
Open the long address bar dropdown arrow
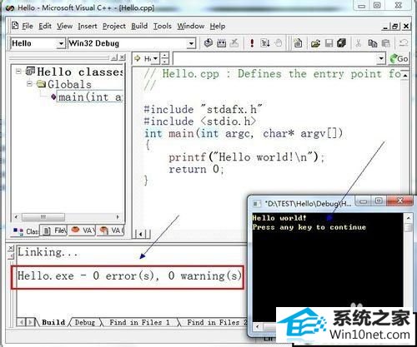pos(381,58)
